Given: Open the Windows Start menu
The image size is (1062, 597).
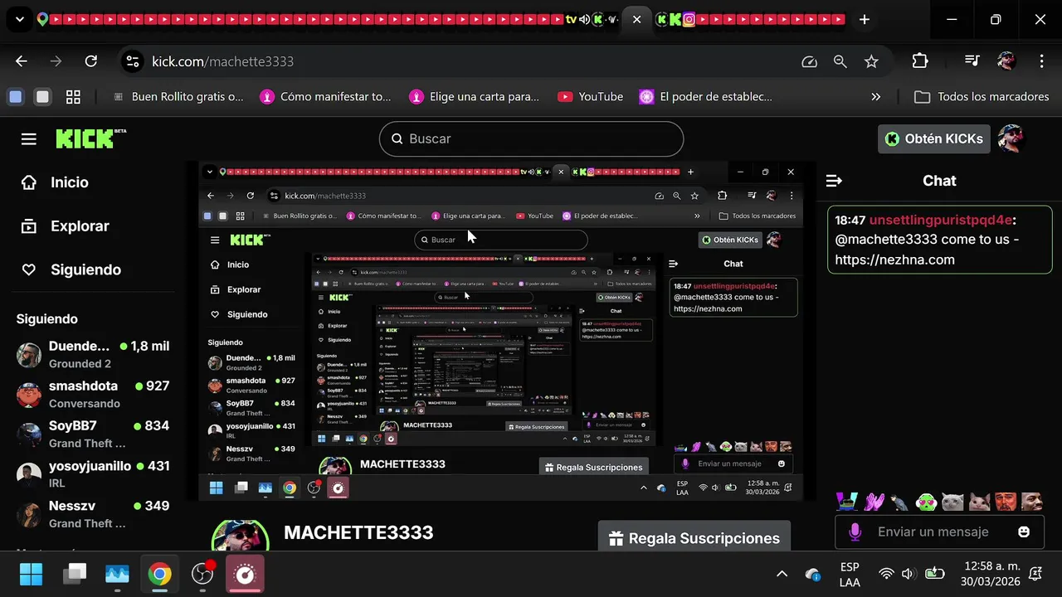Looking at the screenshot, I should [x=32, y=574].
